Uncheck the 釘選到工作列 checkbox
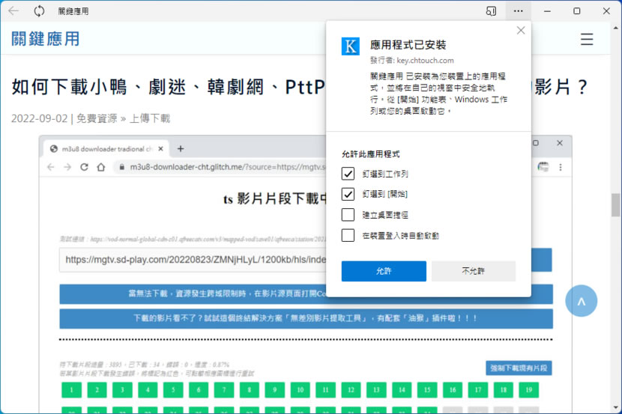622x414 pixels. (x=348, y=174)
